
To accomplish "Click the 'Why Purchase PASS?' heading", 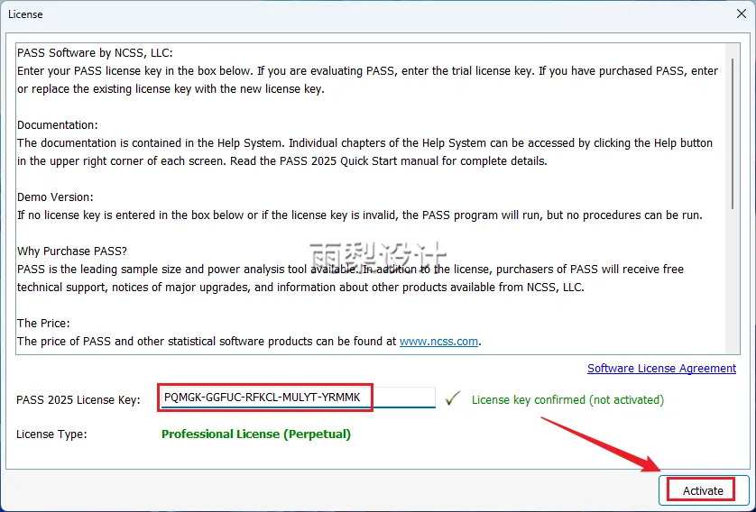I will 72,251.
